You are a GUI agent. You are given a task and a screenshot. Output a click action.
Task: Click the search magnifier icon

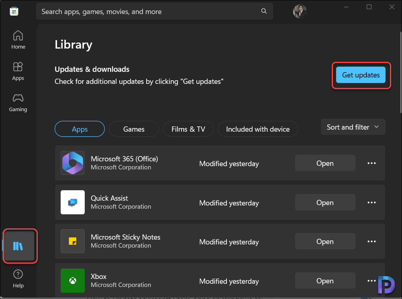[263, 11]
